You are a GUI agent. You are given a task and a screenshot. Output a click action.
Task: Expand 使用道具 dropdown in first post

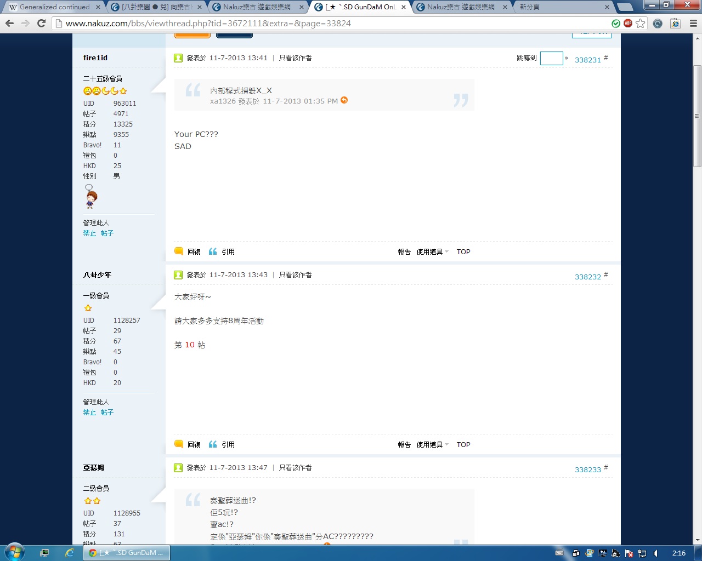click(x=432, y=252)
